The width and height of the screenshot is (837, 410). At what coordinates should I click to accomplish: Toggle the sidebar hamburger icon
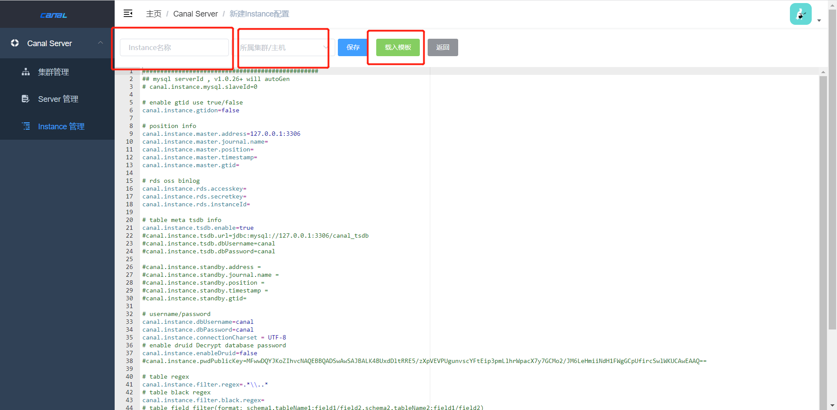click(128, 13)
